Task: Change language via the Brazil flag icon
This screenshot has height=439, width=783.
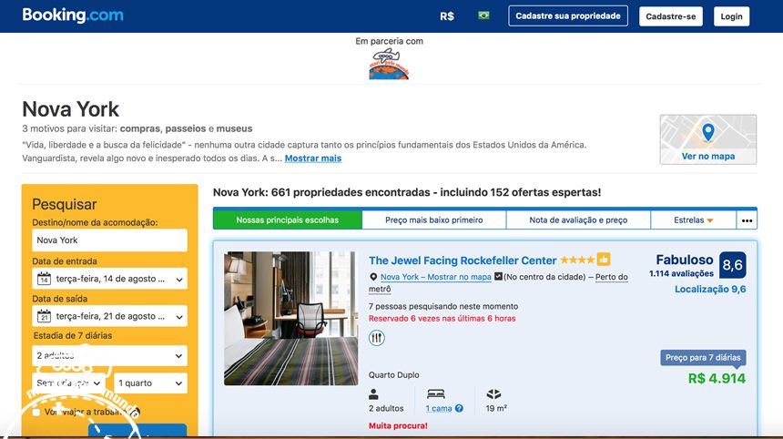Action: pyautogui.click(x=483, y=15)
